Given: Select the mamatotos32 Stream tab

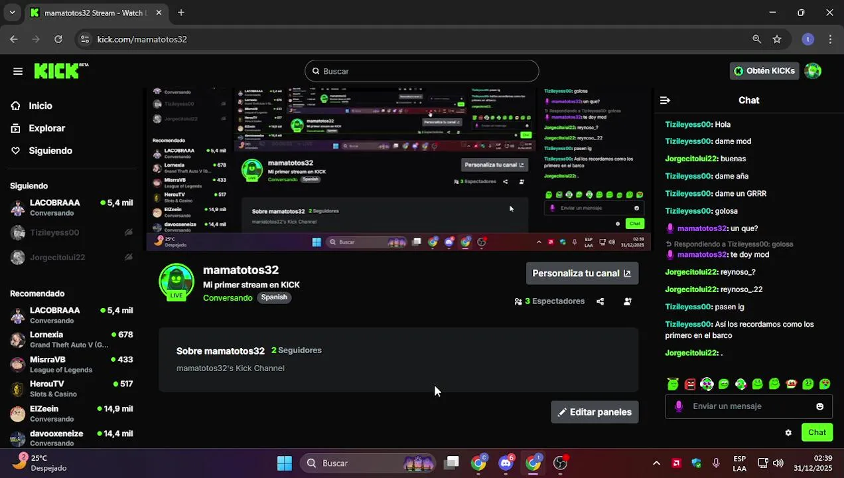Looking at the screenshot, I should click(96, 13).
